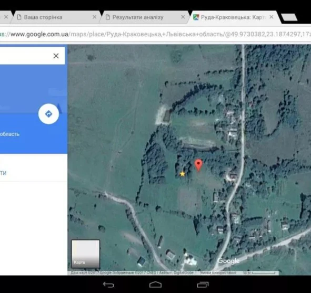Image resolution: width=311 pixels, height=293 pixels.
Task: Click the map scale bar
Action: click(259, 273)
